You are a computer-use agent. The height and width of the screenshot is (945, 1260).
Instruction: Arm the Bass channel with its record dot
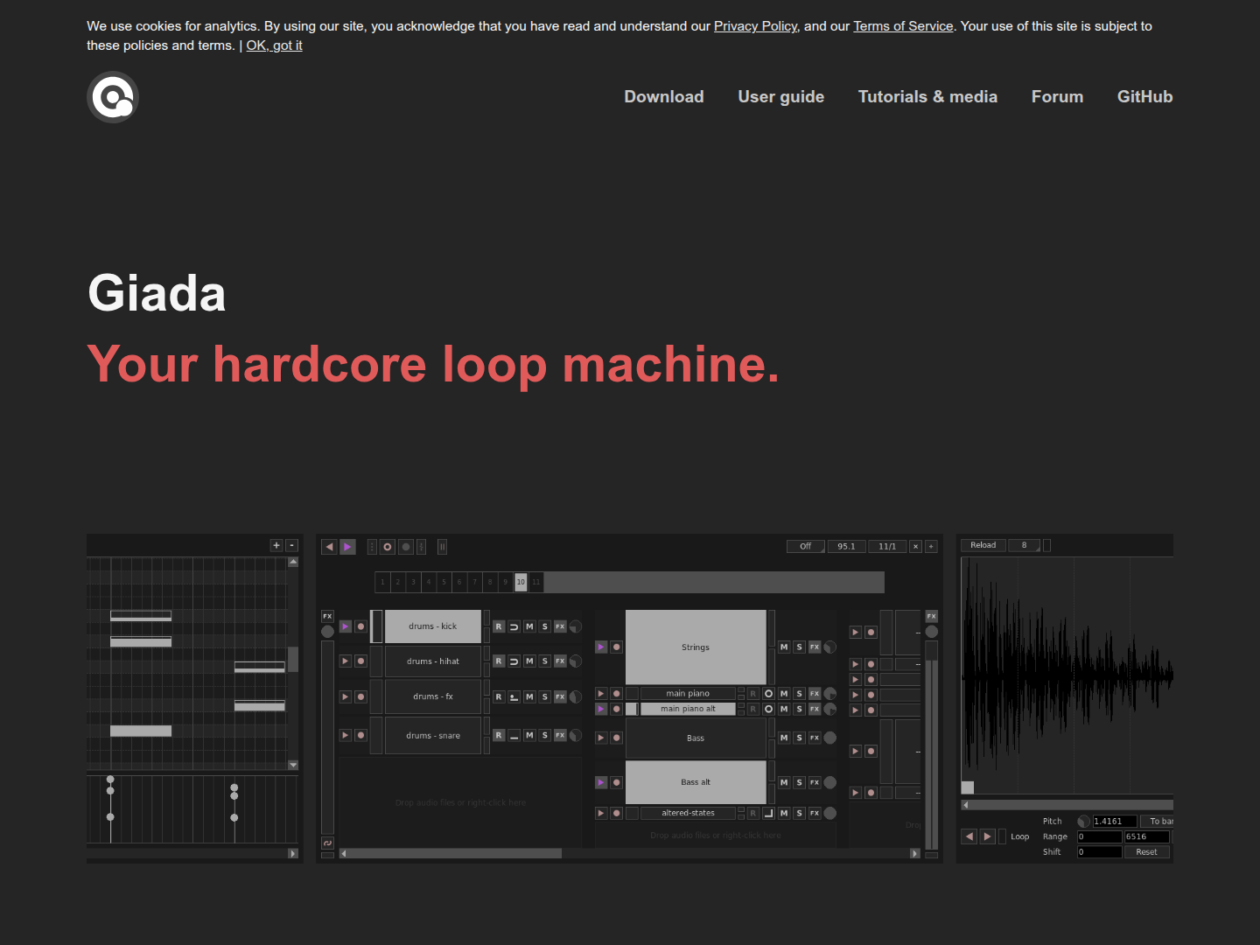tap(616, 738)
